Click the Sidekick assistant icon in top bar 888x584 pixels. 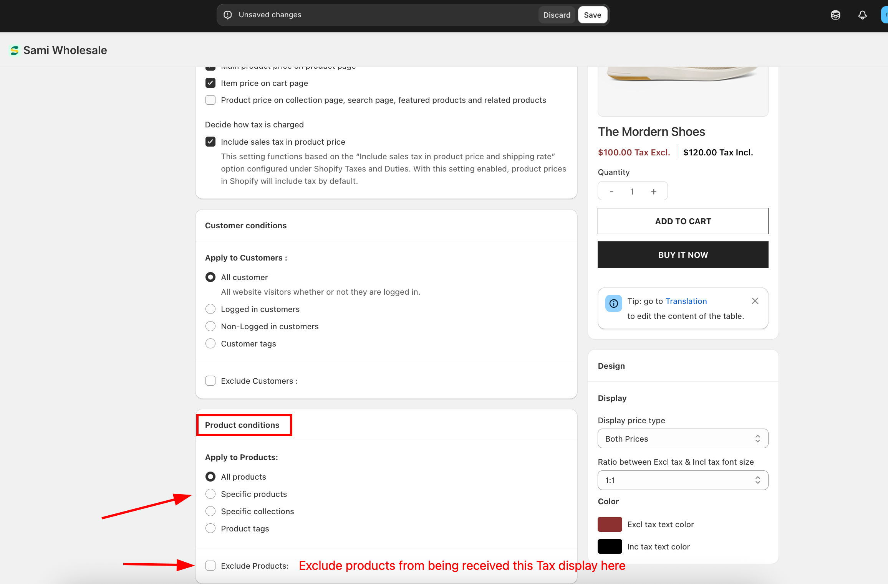[835, 15]
